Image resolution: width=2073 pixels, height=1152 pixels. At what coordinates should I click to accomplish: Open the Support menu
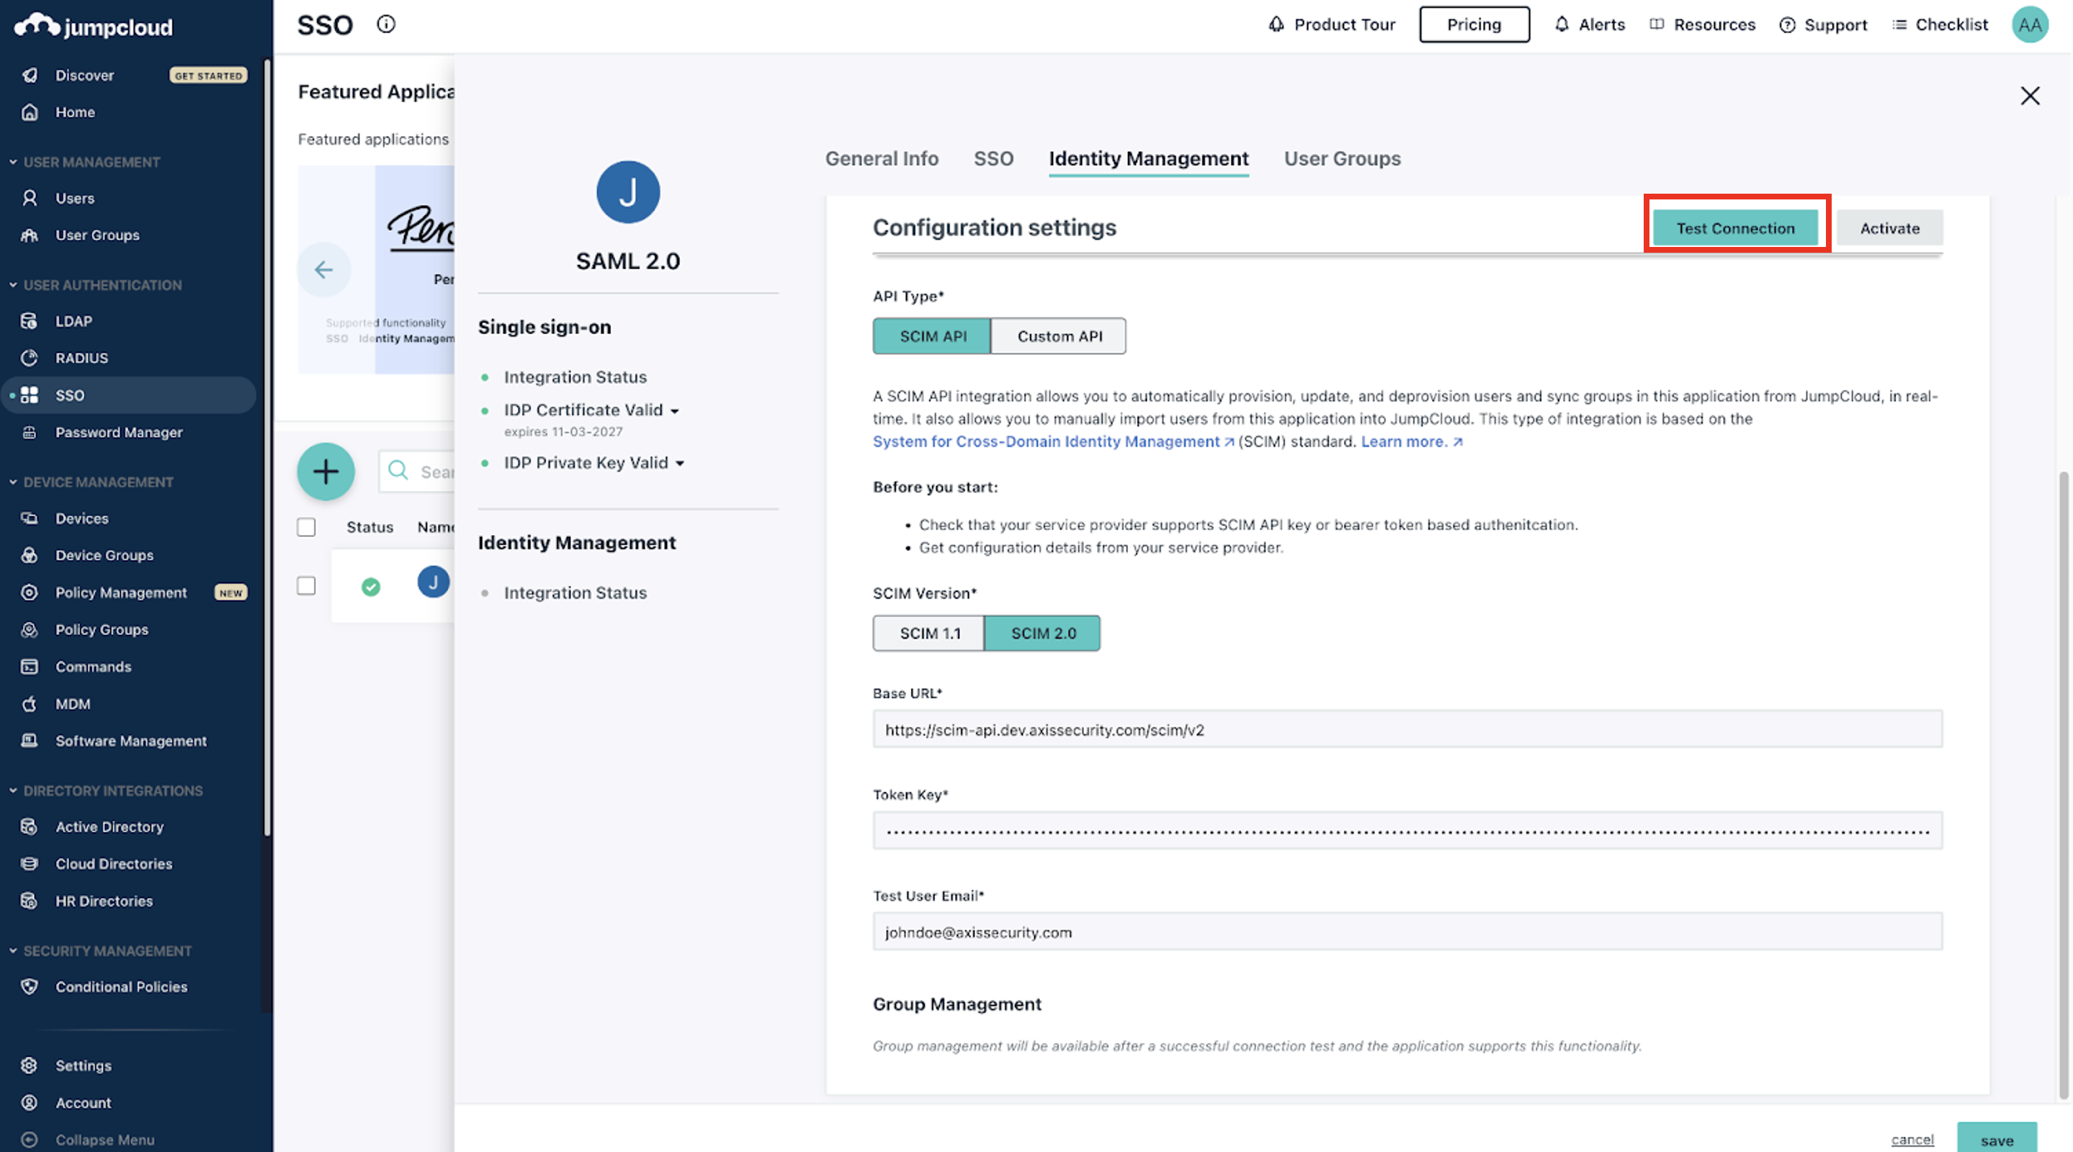(x=1823, y=25)
